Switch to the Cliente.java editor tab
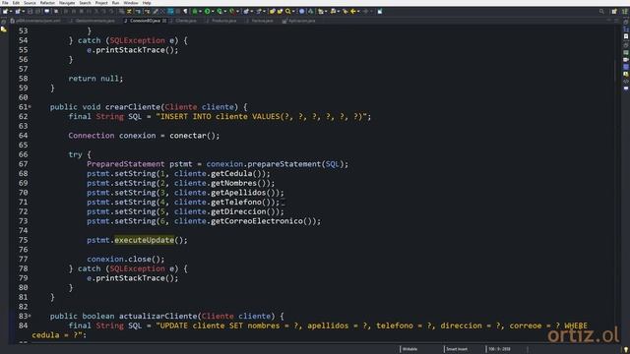Screen dimensions: 630x354 click(185, 21)
